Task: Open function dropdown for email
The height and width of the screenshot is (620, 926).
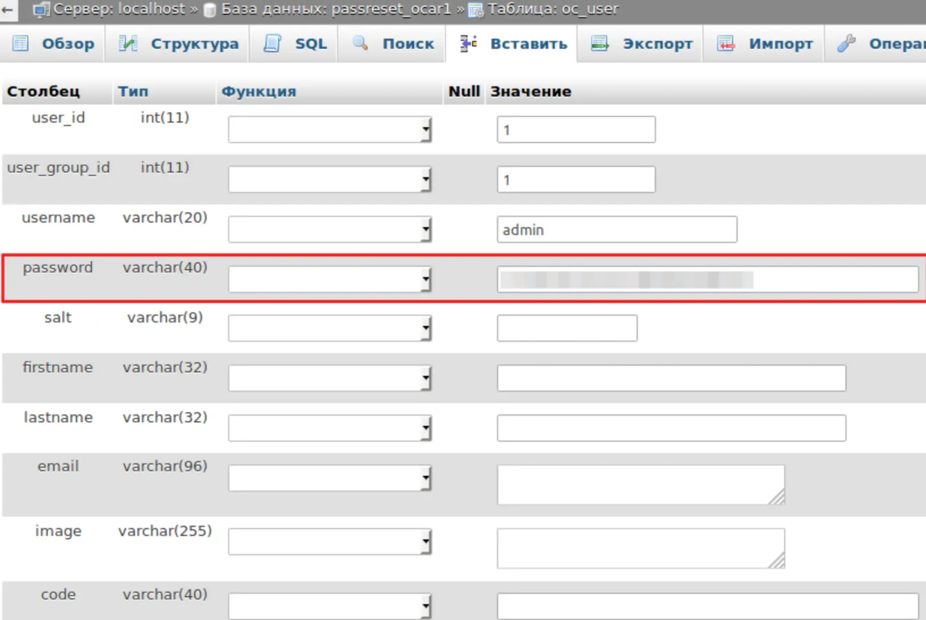Action: [330, 478]
